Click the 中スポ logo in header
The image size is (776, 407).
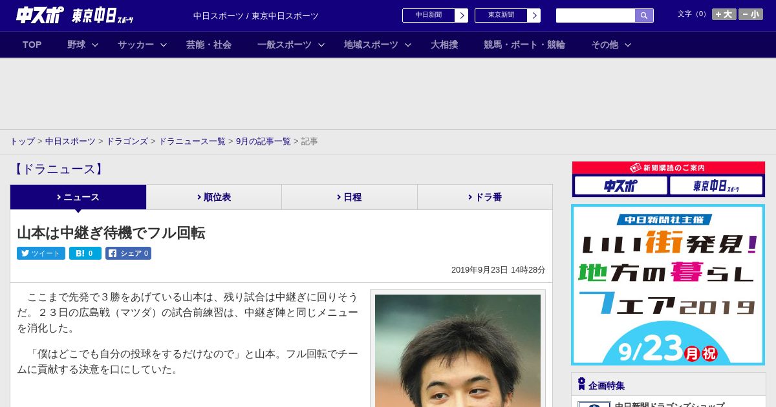[39, 16]
